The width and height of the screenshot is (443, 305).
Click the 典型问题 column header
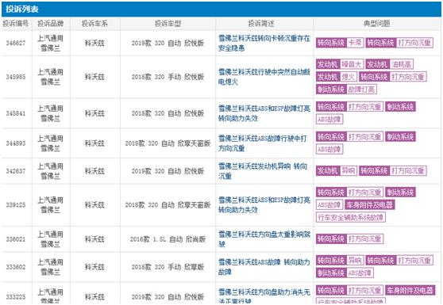click(x=377, y=24)
